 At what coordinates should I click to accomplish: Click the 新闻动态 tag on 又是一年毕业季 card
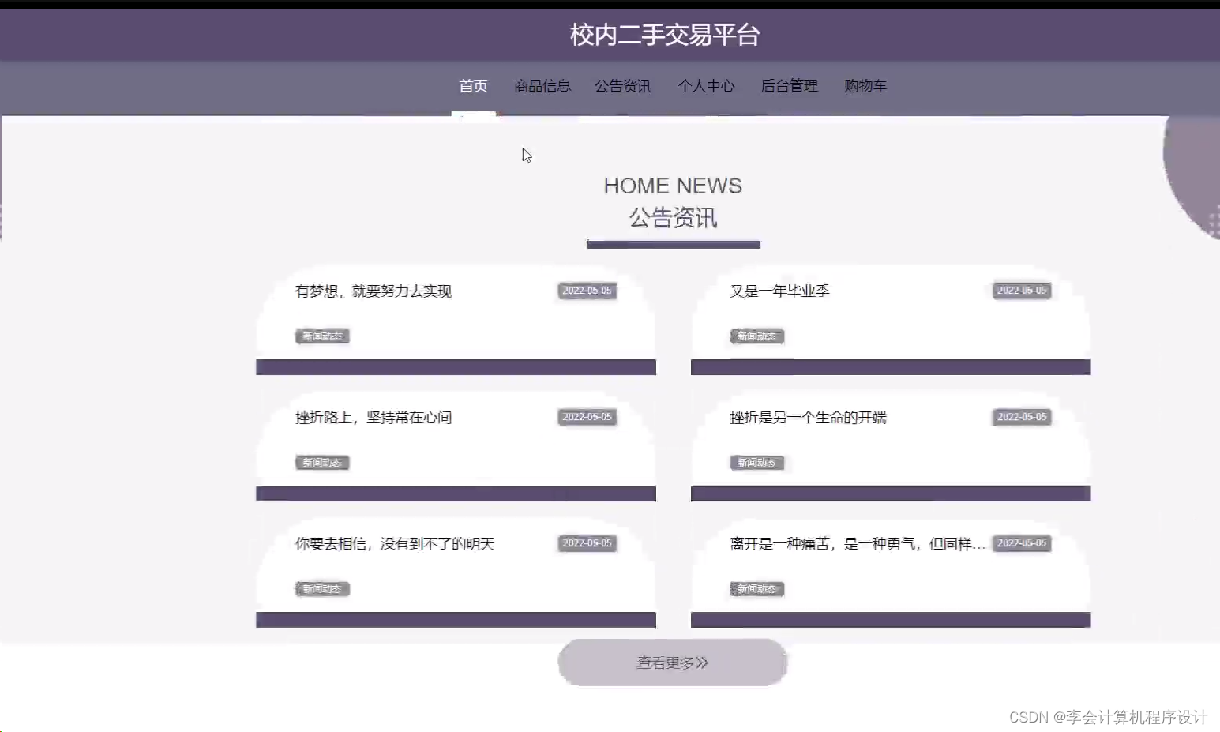point(756,336)
